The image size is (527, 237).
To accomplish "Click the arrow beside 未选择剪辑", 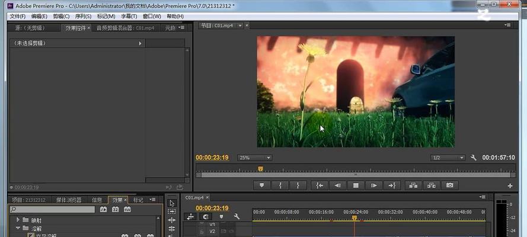I will pyautogui.click(x=140, y=43).
